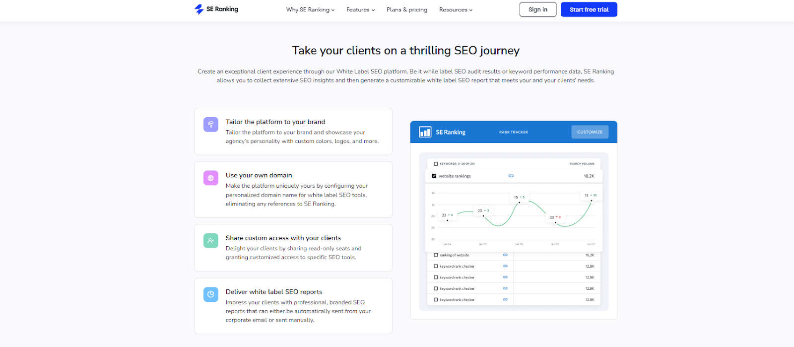Image resolution: width=794 pixels, height=347 pixels.
Task: Click the link icon in the first keyword rank checker row
Action: click(x=505, y=266)
